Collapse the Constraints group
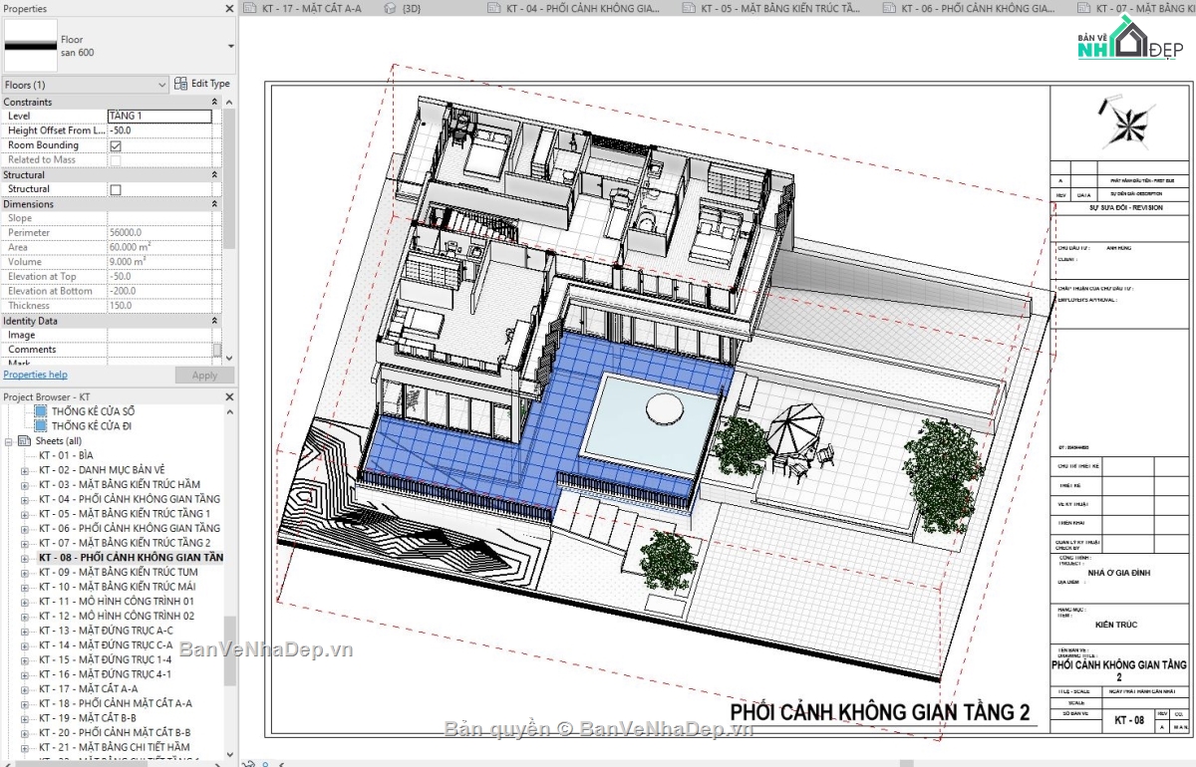The height and width of the screenshot is (767, 1196). [x=214, y=102]
